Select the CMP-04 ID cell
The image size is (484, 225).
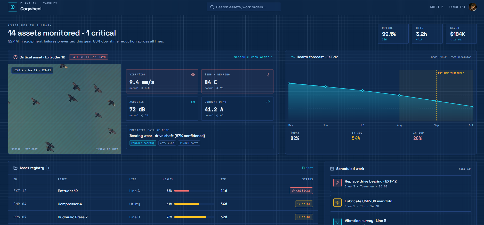click(x=20, y=204)
